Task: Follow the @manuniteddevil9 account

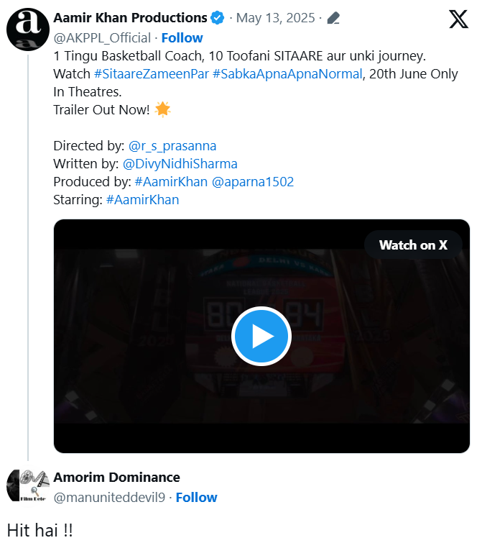Action: pos(196,497)
